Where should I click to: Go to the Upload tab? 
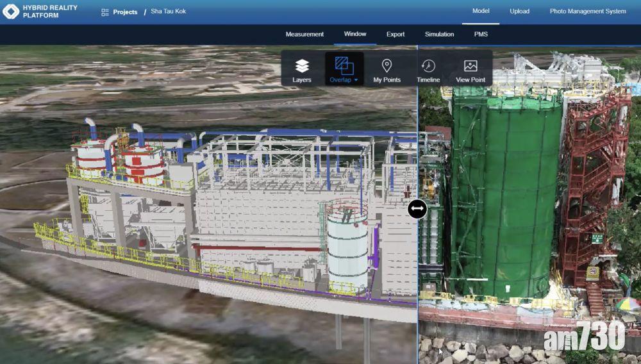coord(519,11)
